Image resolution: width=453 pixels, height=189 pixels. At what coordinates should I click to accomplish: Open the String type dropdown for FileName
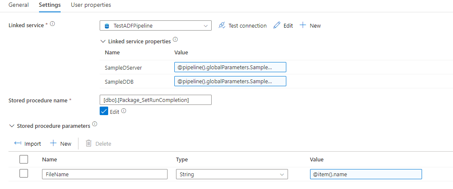click(232, 174)
